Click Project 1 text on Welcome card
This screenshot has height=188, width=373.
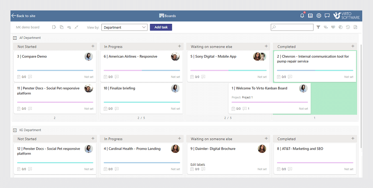247,97
